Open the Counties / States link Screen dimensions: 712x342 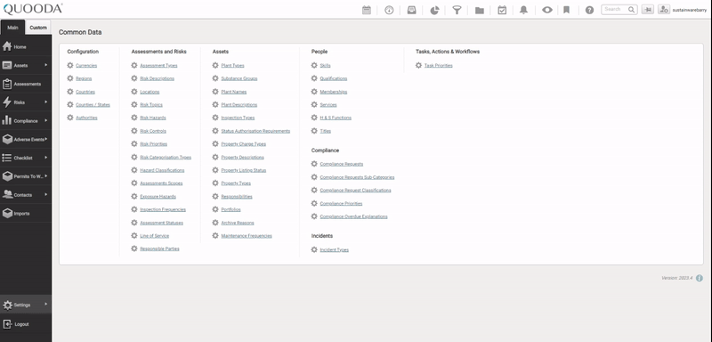click(93, 105)
